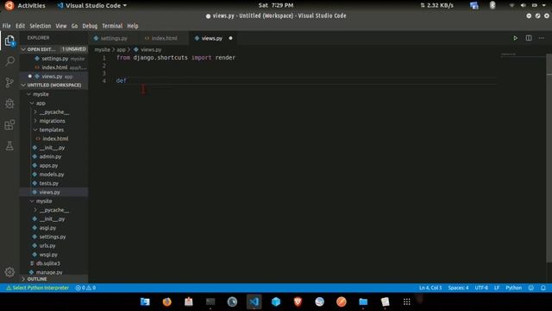Change end of line via LF

(497, 288)
